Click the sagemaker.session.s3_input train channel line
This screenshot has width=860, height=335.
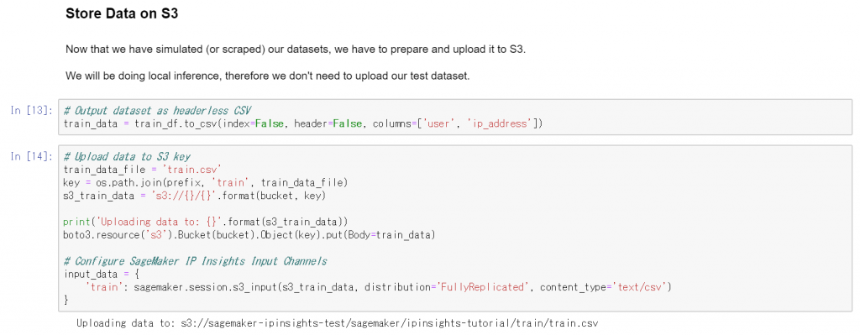(x=379, y=287)
